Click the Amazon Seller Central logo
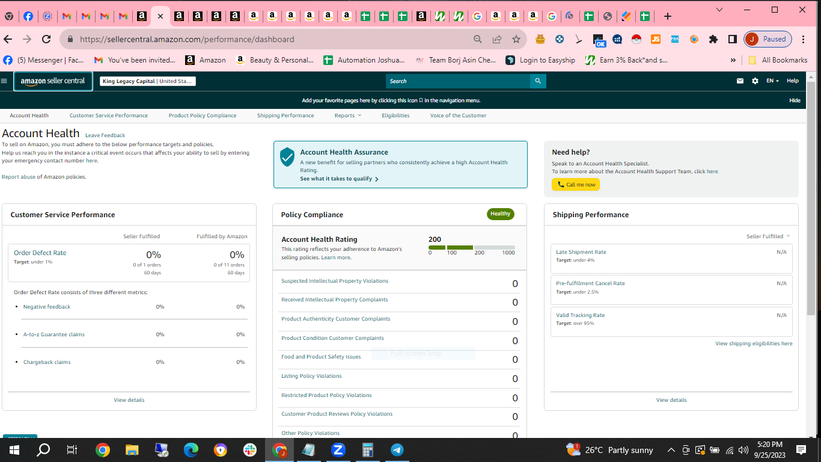 coord(53,81)
